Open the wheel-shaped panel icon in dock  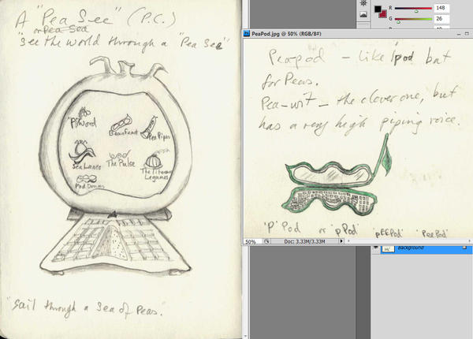tap(363, 3)
